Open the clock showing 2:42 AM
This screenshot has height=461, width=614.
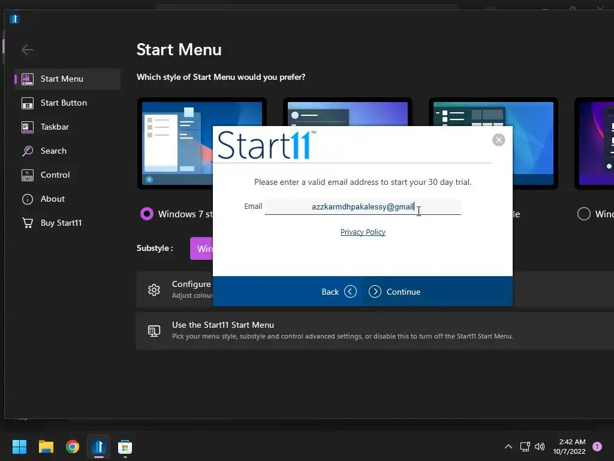(x=570, y=447)
